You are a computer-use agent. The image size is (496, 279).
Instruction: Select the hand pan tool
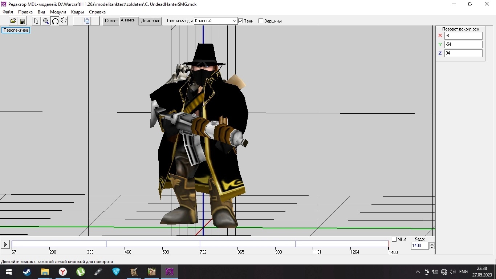click(64, 21)
